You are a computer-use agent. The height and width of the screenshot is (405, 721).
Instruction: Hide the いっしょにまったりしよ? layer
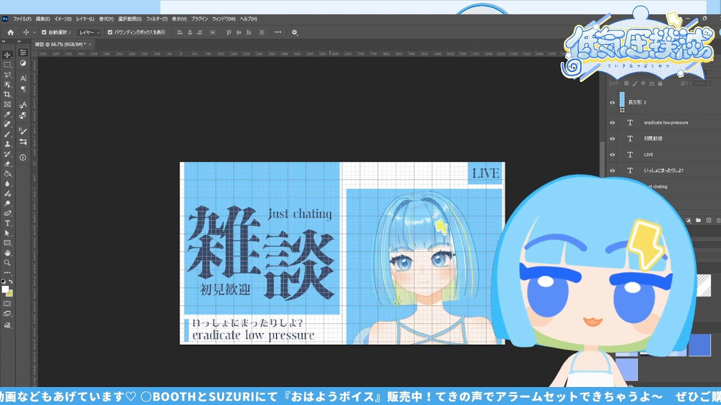click(x=612, y=170)
